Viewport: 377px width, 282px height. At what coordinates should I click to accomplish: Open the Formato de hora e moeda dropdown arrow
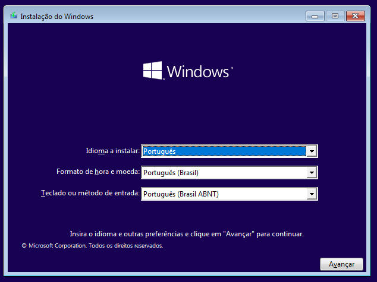[x=312, y=173]
